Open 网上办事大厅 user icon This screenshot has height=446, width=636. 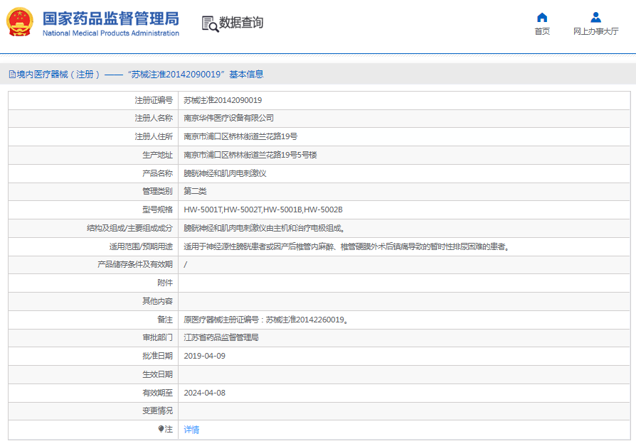tap(595, 18)
